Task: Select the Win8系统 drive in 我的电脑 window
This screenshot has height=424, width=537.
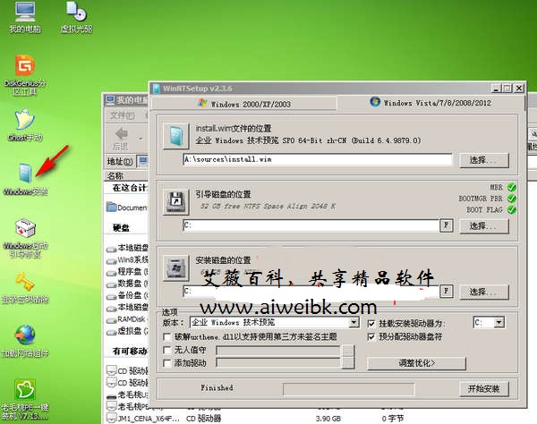Action: (x=127, y=260)
